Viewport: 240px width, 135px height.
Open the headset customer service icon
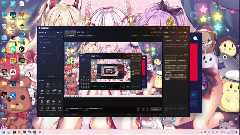pyautogui.click(x=170, y=28)
